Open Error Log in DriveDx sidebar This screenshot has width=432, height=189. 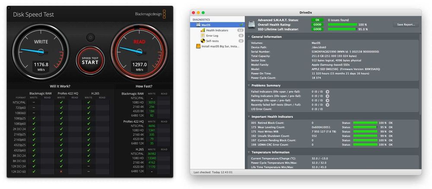click(x=212, y=35)
